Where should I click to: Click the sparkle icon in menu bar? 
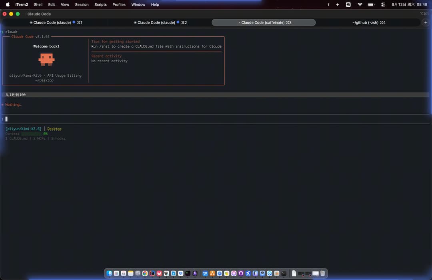click(x=338, y=4)
